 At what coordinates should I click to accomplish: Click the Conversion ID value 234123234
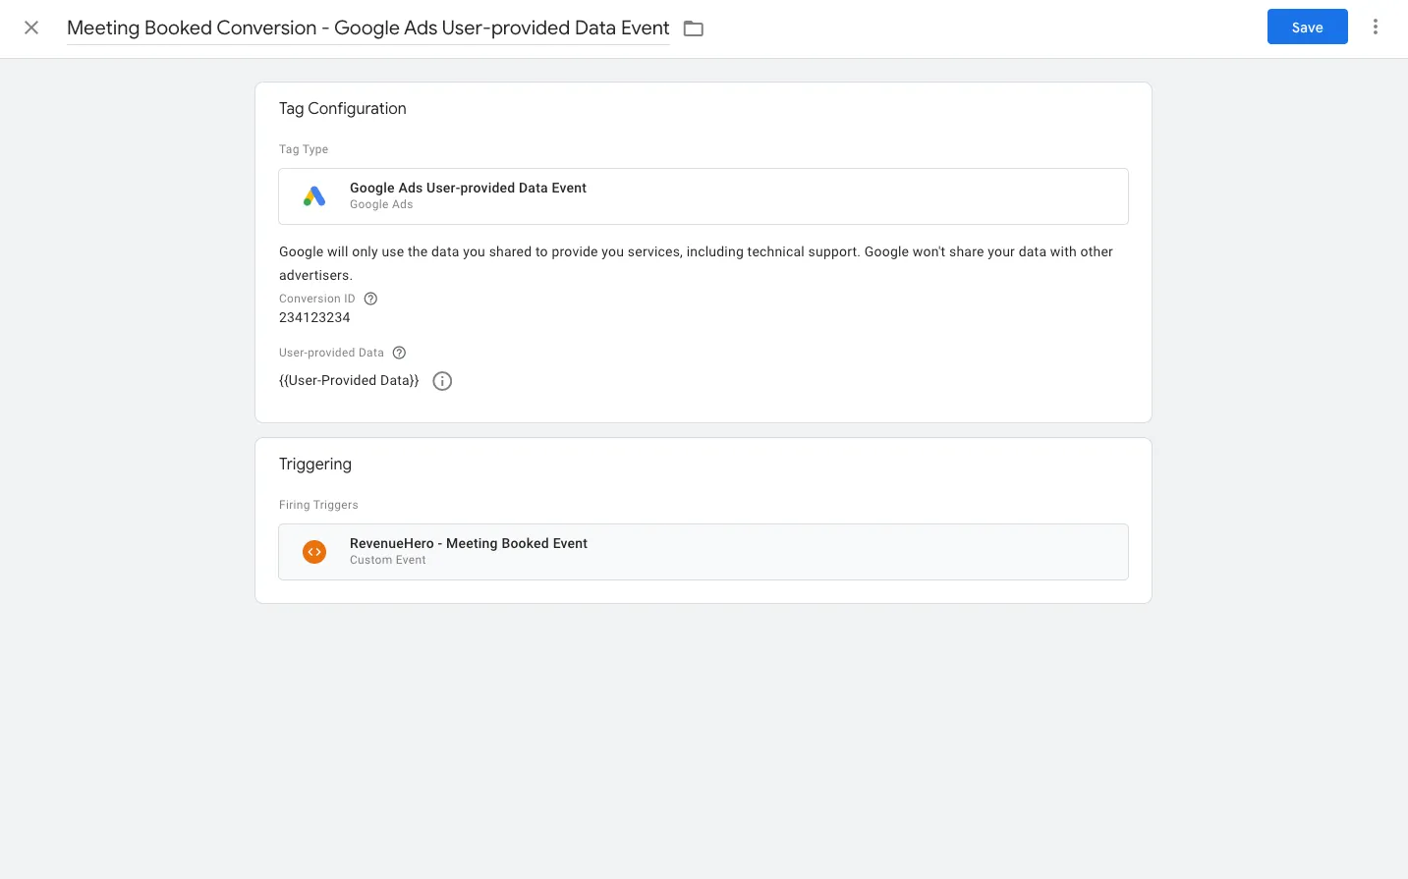pyautogui.click(x=314, y=317)
